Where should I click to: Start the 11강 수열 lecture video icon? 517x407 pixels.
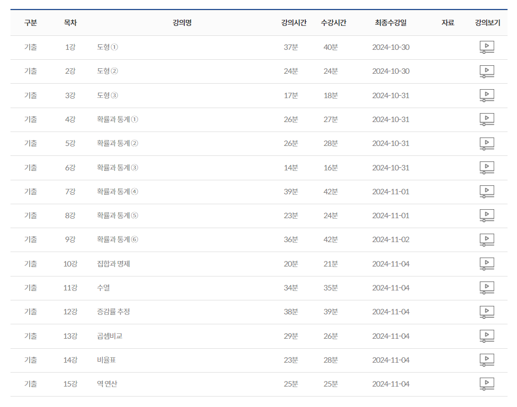(x=487, y=287)
